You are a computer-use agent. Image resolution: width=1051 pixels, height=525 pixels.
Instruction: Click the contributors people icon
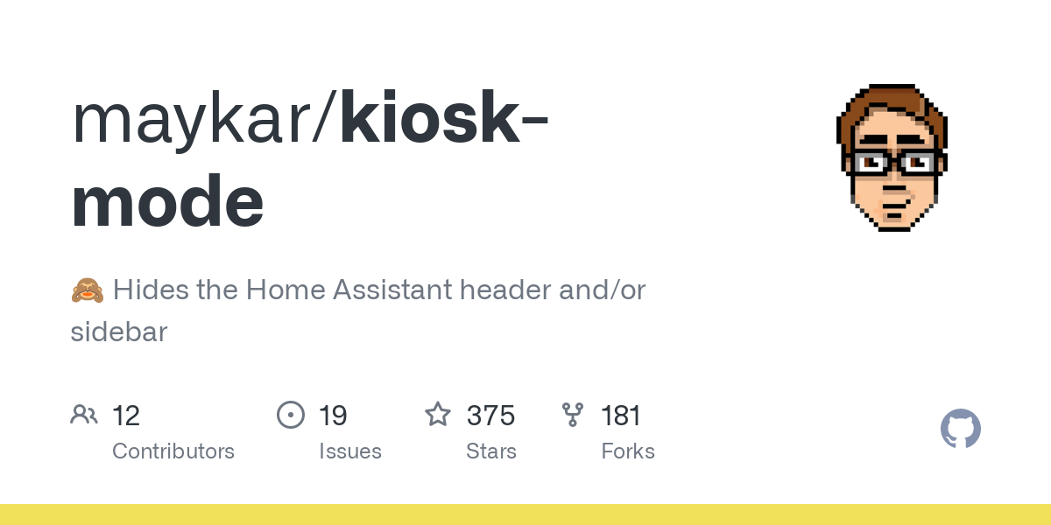84,414
